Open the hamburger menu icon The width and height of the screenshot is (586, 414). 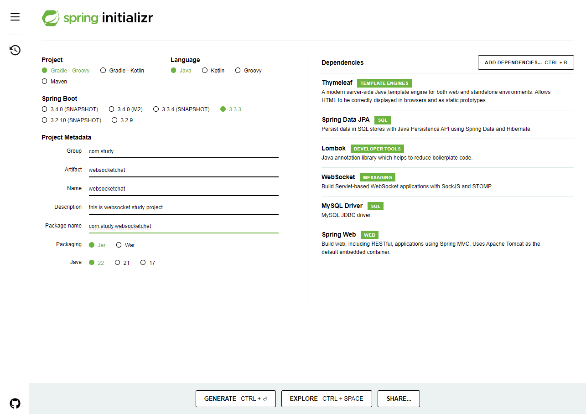(15, 17)
